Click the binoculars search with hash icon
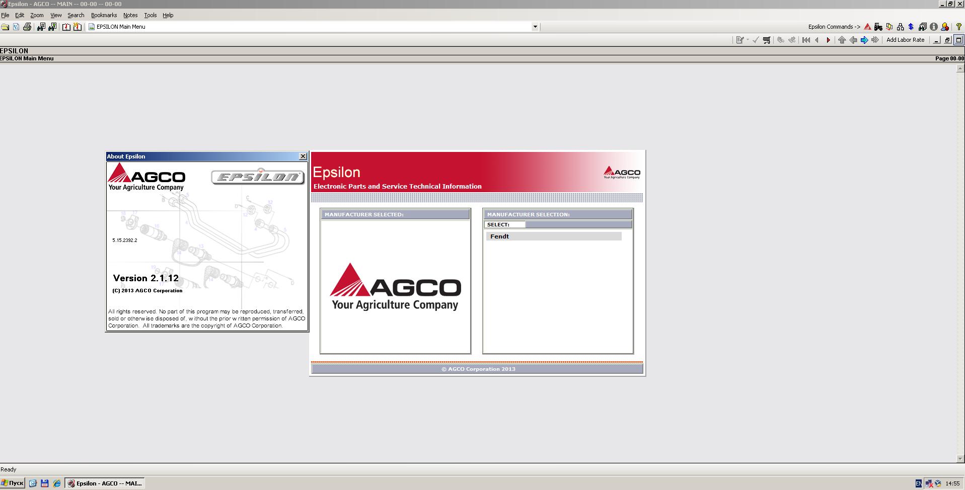The image size is (965, 490). tap(41, 27)
